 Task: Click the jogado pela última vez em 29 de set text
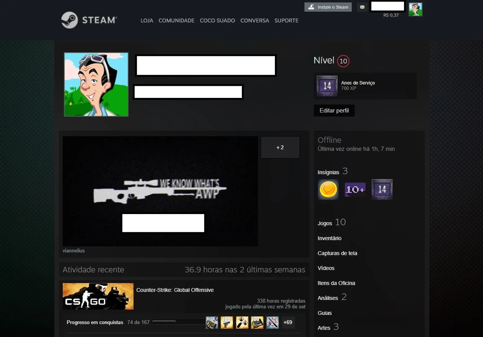[265, 307]
